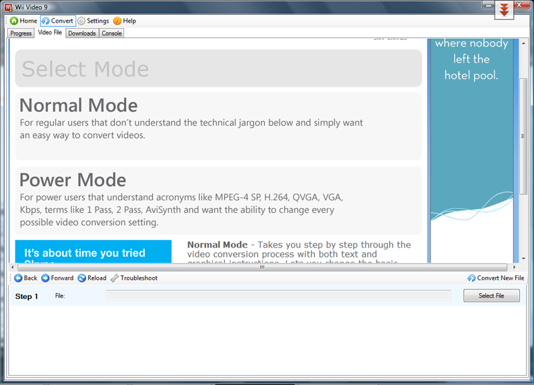Click the Settings label in top toolbar
Viewport: 534px width, 385px height.
tap(97, 21)
